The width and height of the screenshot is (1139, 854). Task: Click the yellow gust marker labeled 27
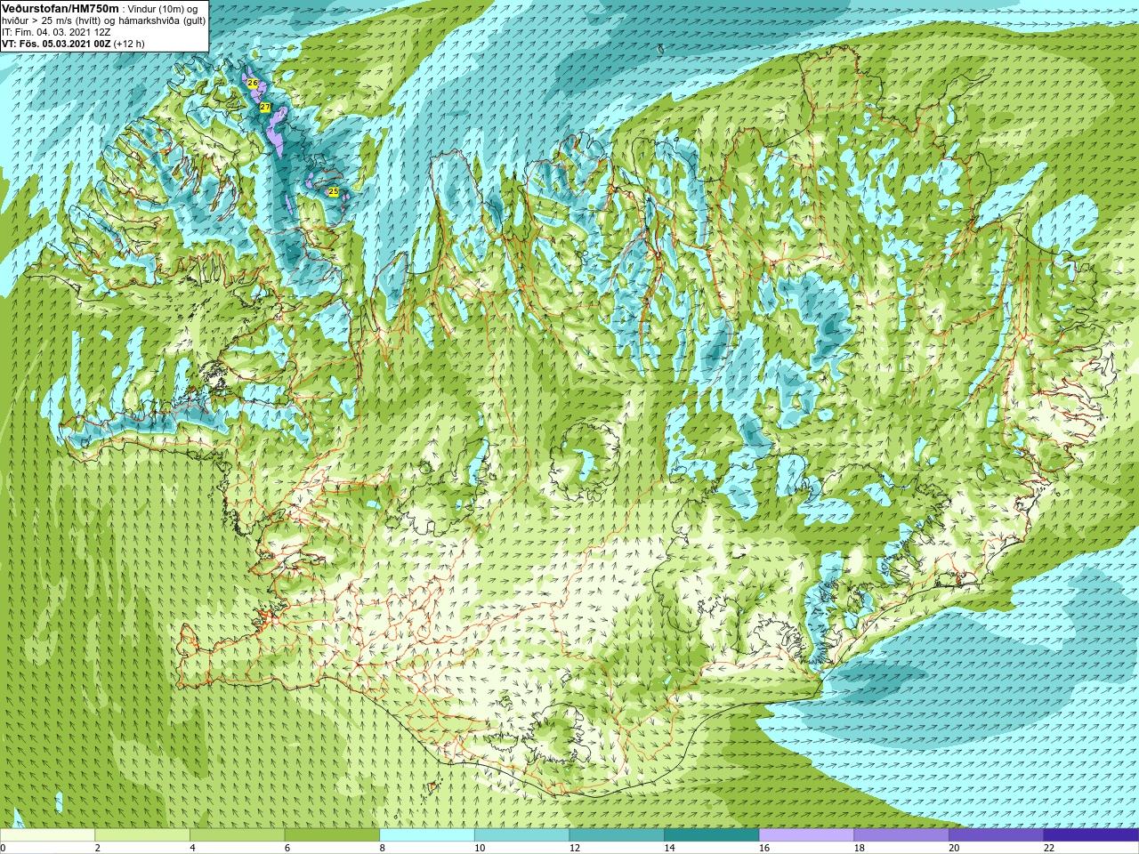tap(265, 107)
